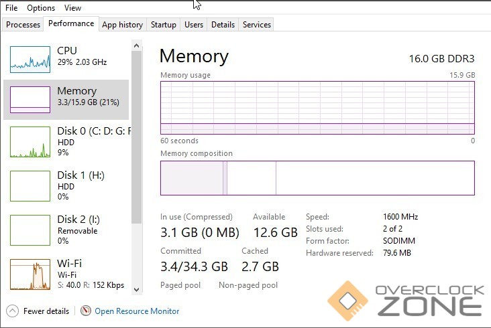Open Resource Monitor link

click(137, 311)
